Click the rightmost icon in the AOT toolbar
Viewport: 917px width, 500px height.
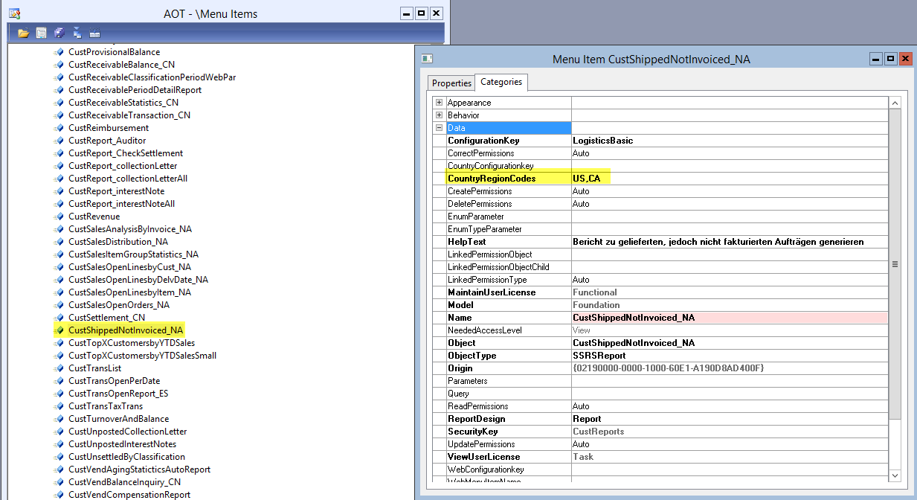coord(94,33)
